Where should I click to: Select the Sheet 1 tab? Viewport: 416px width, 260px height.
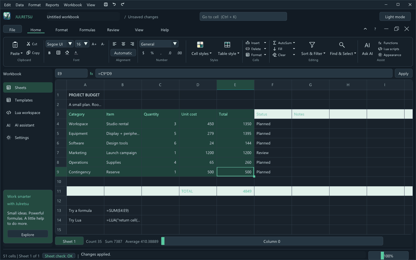coord(69,241)
